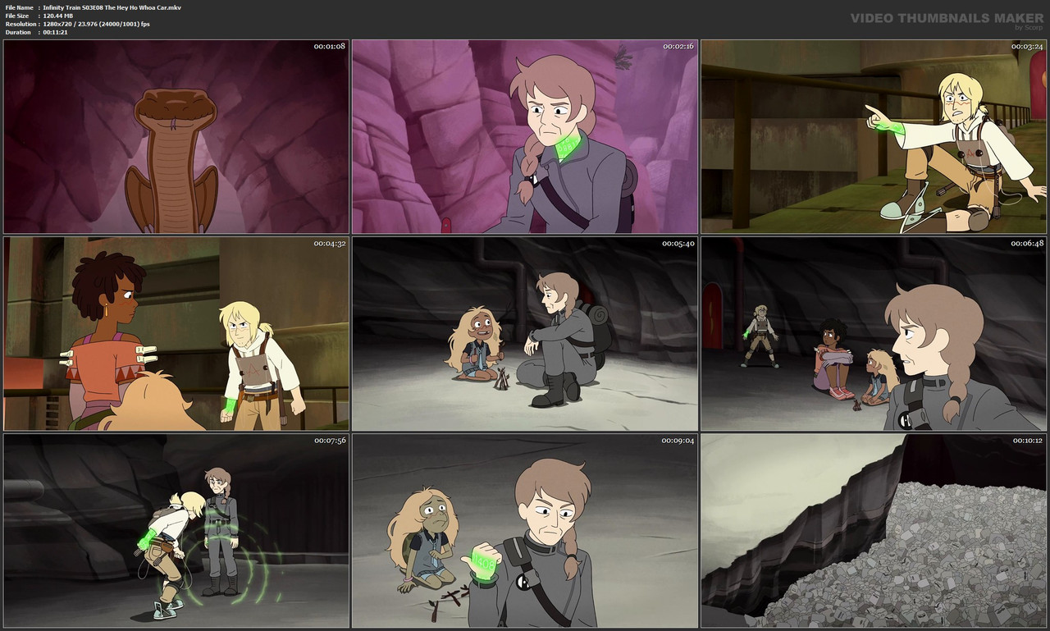Open the junk pile thumbnail at 00:10:12

(x=874, y=530)
